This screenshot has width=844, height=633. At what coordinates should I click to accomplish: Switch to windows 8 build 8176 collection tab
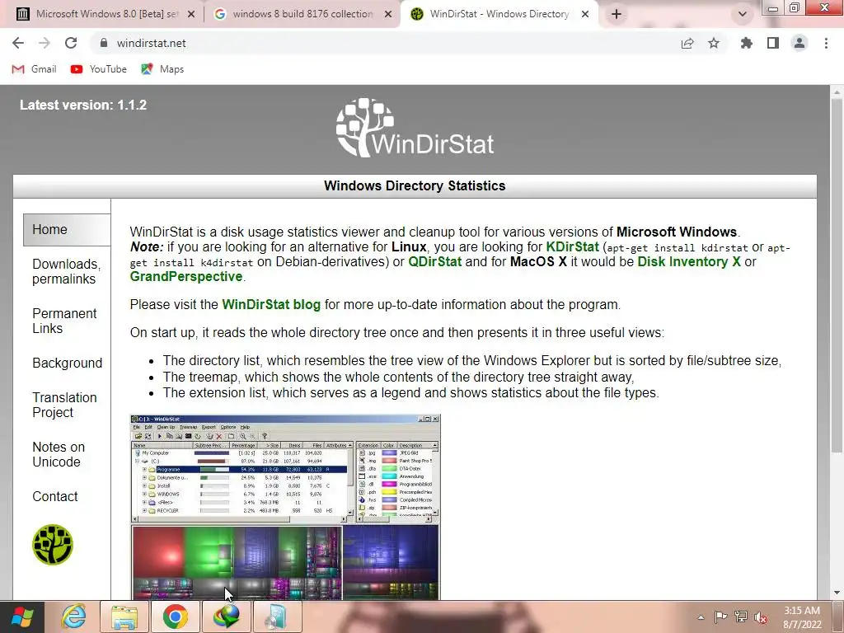pos(302,14)
